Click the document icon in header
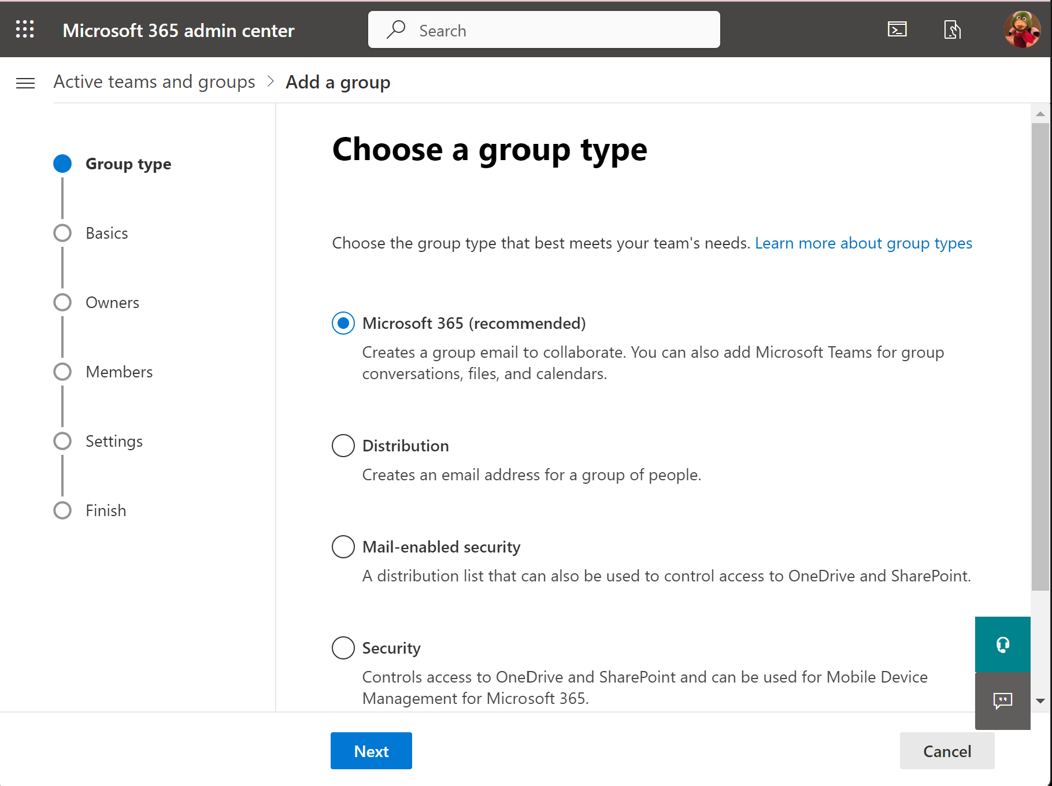The height and width of the screenshot is (786, 1052). pyautogui.click(x=952, y=29)
